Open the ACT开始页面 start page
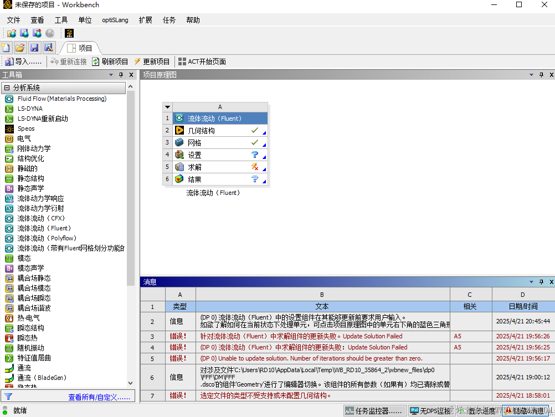 tap(202, 61)
